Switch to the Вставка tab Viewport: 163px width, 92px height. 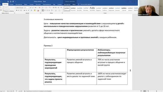11,4
